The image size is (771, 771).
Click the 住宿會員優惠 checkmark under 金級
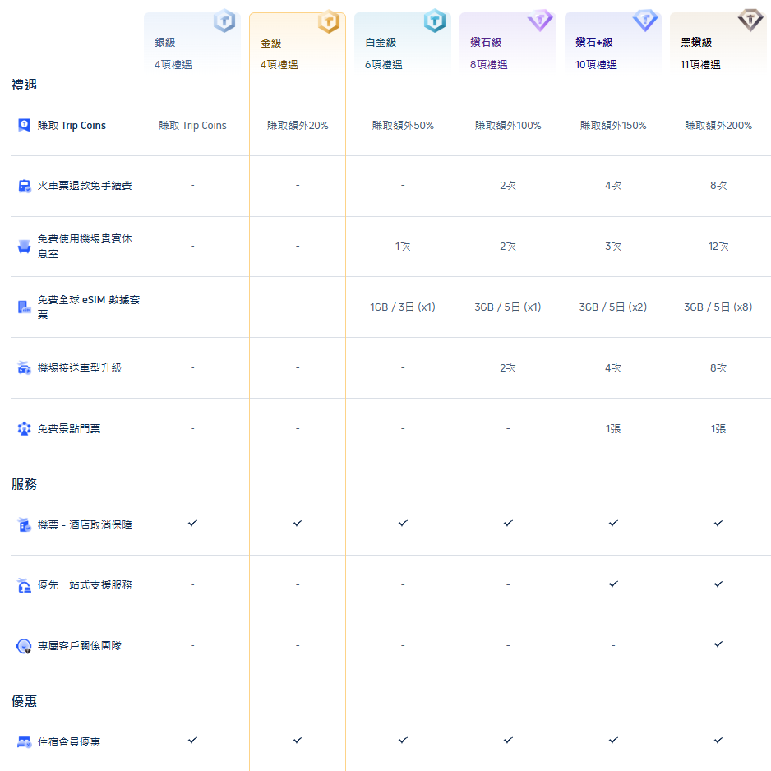coord(298,740)
